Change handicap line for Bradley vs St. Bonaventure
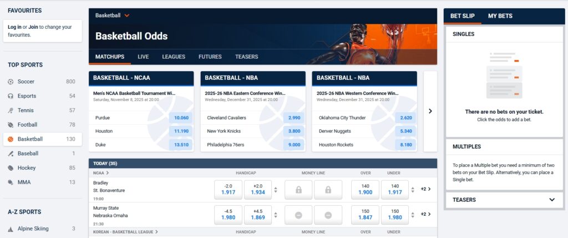 click(x=276, y=190)
